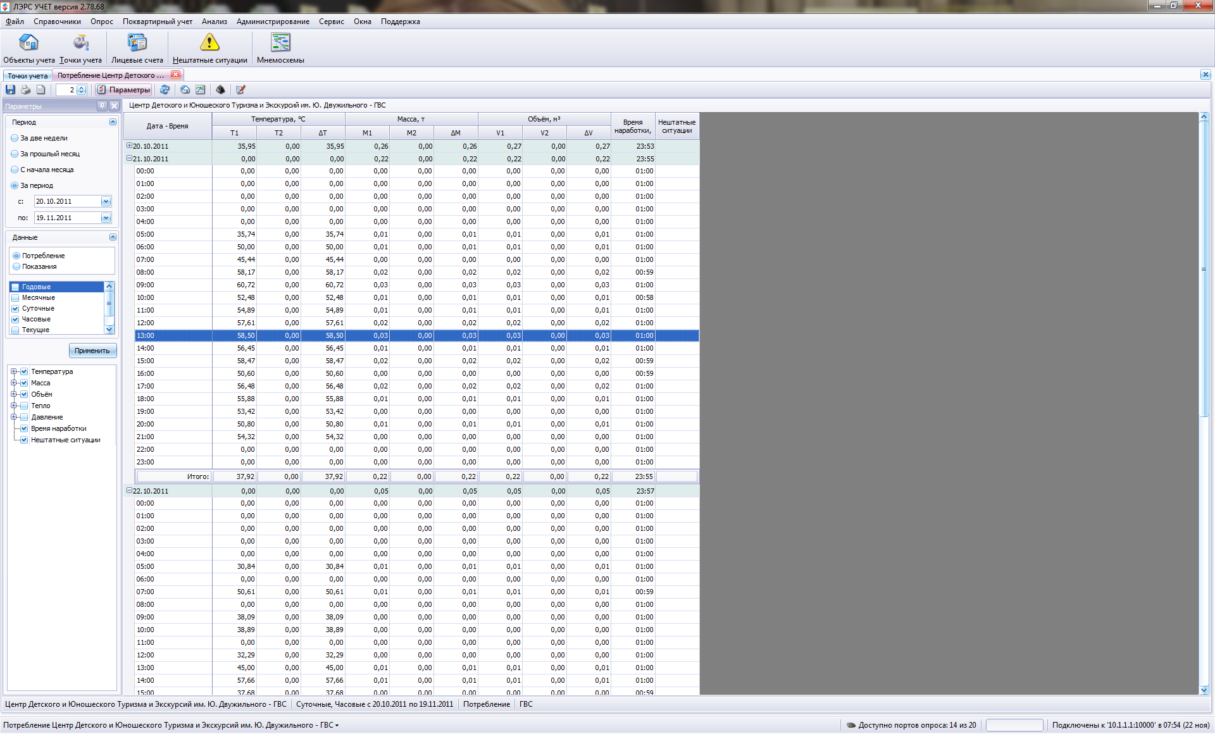Click the refresh data icon
Screen dimensions: 1215x734
pyautogui.click(x=165, y=90)
